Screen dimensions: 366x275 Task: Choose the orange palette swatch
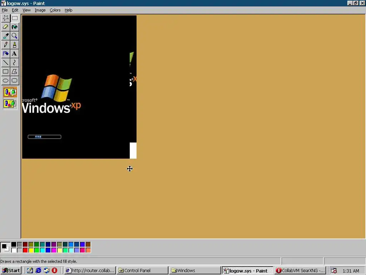coord(88,250)
